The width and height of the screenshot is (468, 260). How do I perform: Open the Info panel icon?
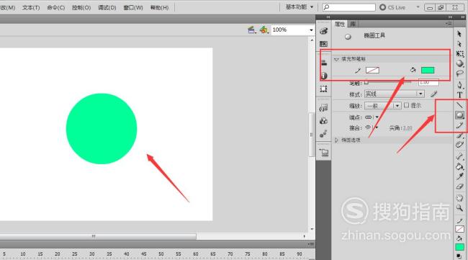click(x=324, y=76)
